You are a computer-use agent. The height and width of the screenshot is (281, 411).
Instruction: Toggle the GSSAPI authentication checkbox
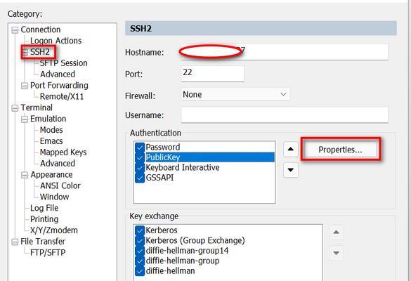140,178
